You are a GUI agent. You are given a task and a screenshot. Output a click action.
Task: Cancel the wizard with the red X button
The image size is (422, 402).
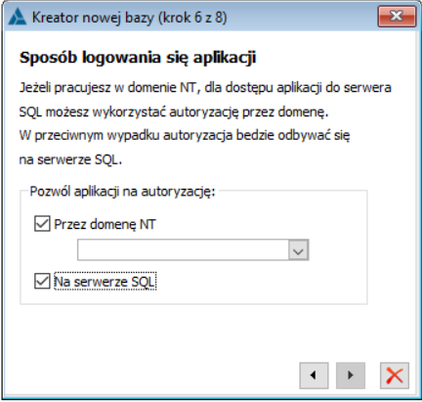click(x=395, y=376)
